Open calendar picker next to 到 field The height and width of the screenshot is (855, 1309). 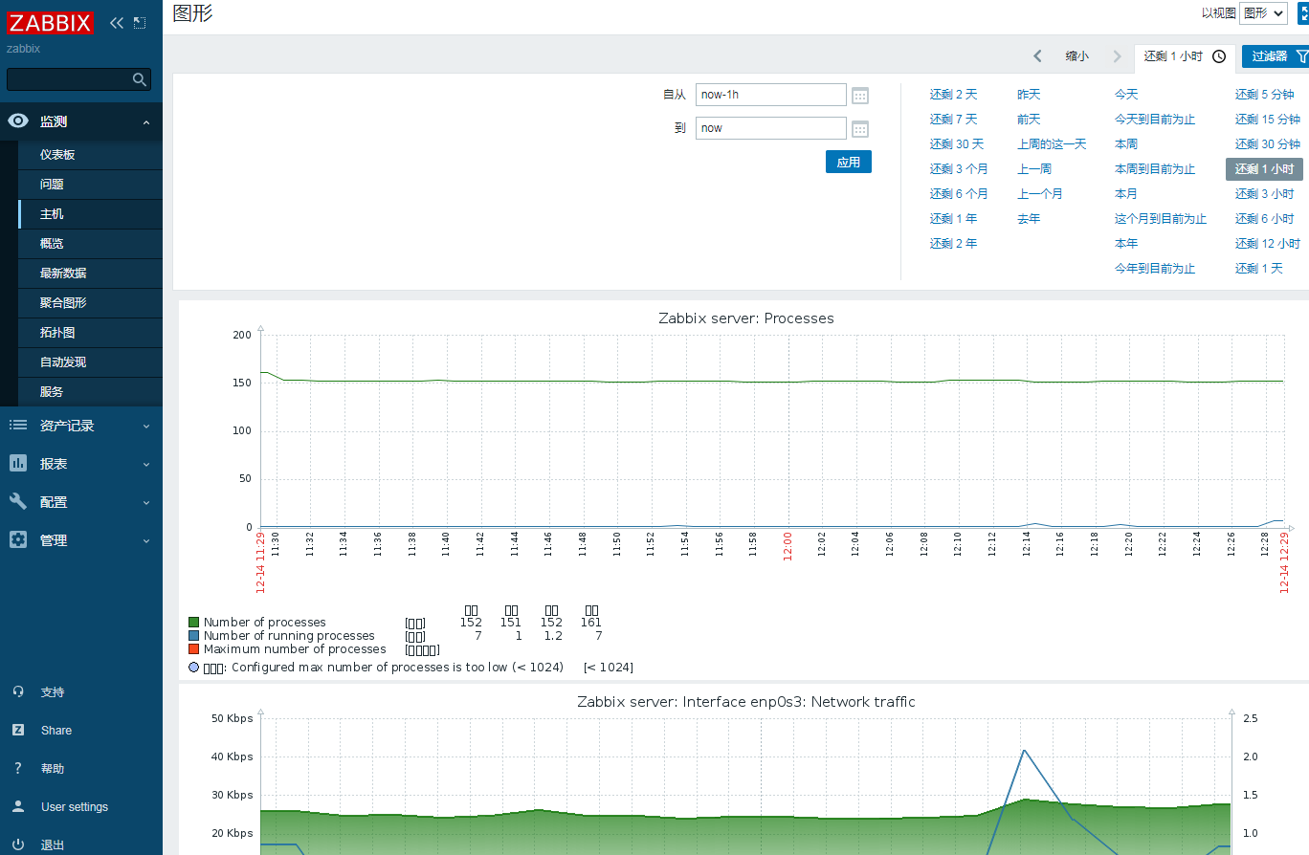pyautogui.click(x=860, y=129)
